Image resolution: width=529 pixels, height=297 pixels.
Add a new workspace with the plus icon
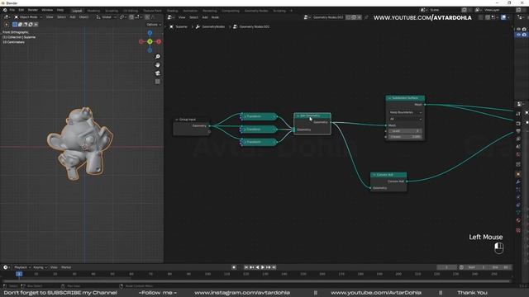coord(291,11)
